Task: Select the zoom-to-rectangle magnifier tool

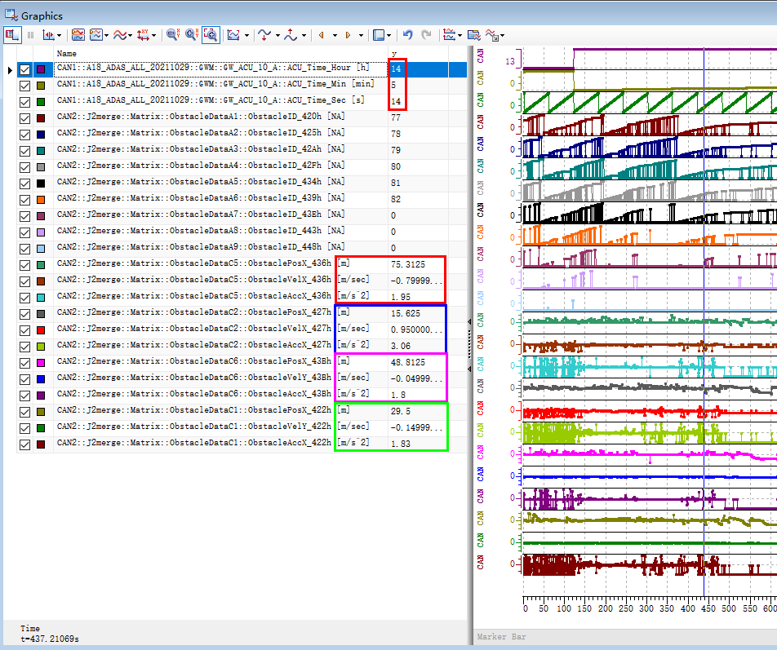Action: (x=210, y=35)
